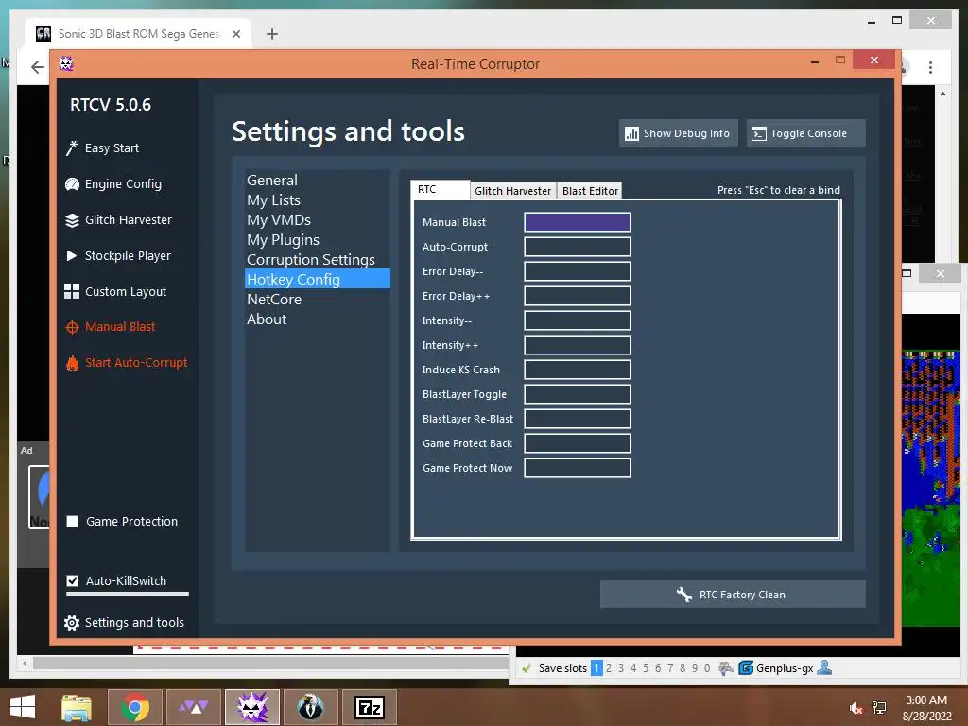Click the Error Delay++ hotkey field
This screenshot has width=968, height=726.
(x=578, y=296)
